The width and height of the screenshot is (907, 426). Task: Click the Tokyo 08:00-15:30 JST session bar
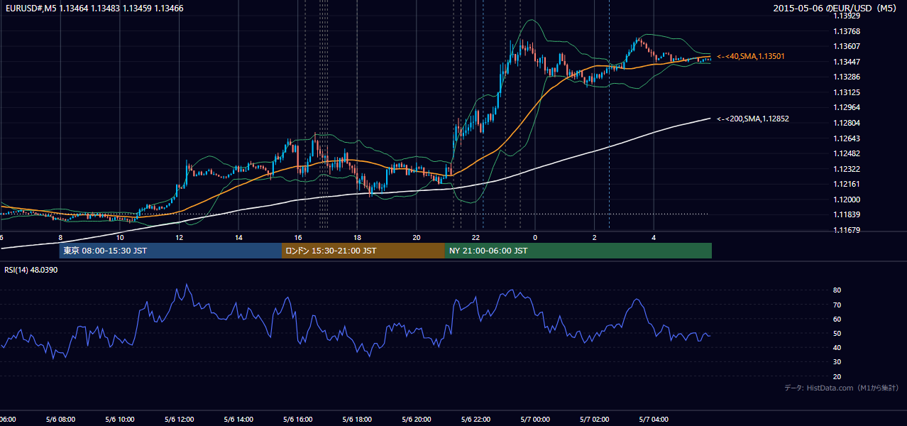click(x=170, y=251)
